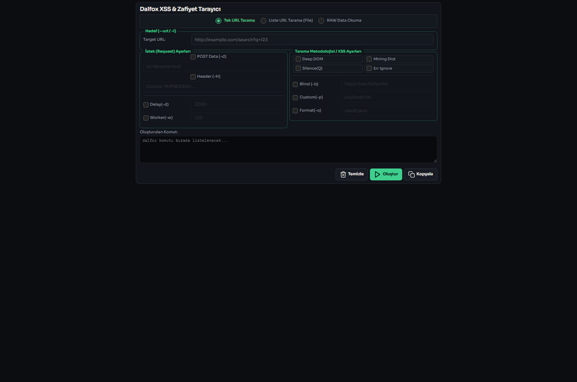Enable the POST Data (-d) checkbox

tap(193, 57)
